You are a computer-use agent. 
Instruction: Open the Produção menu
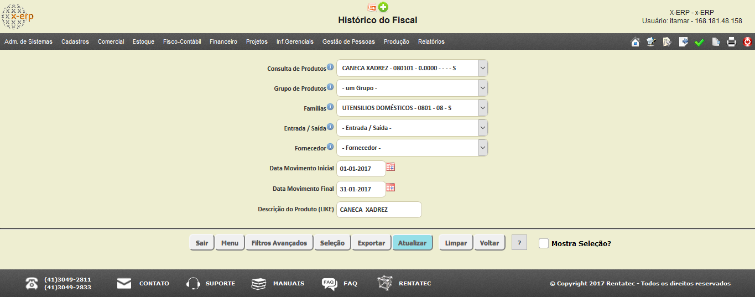(397, 41)
